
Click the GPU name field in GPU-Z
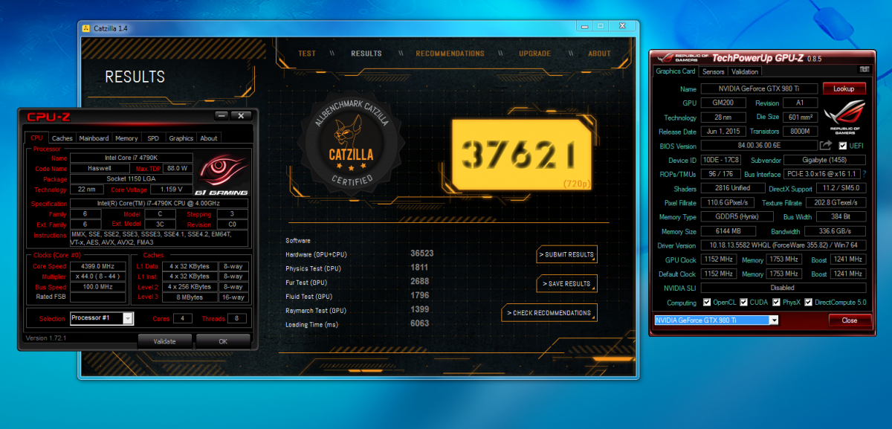pyautogui.click(x=759, y=89)
